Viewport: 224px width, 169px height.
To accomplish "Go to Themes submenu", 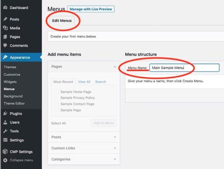I will coord(10,67).
